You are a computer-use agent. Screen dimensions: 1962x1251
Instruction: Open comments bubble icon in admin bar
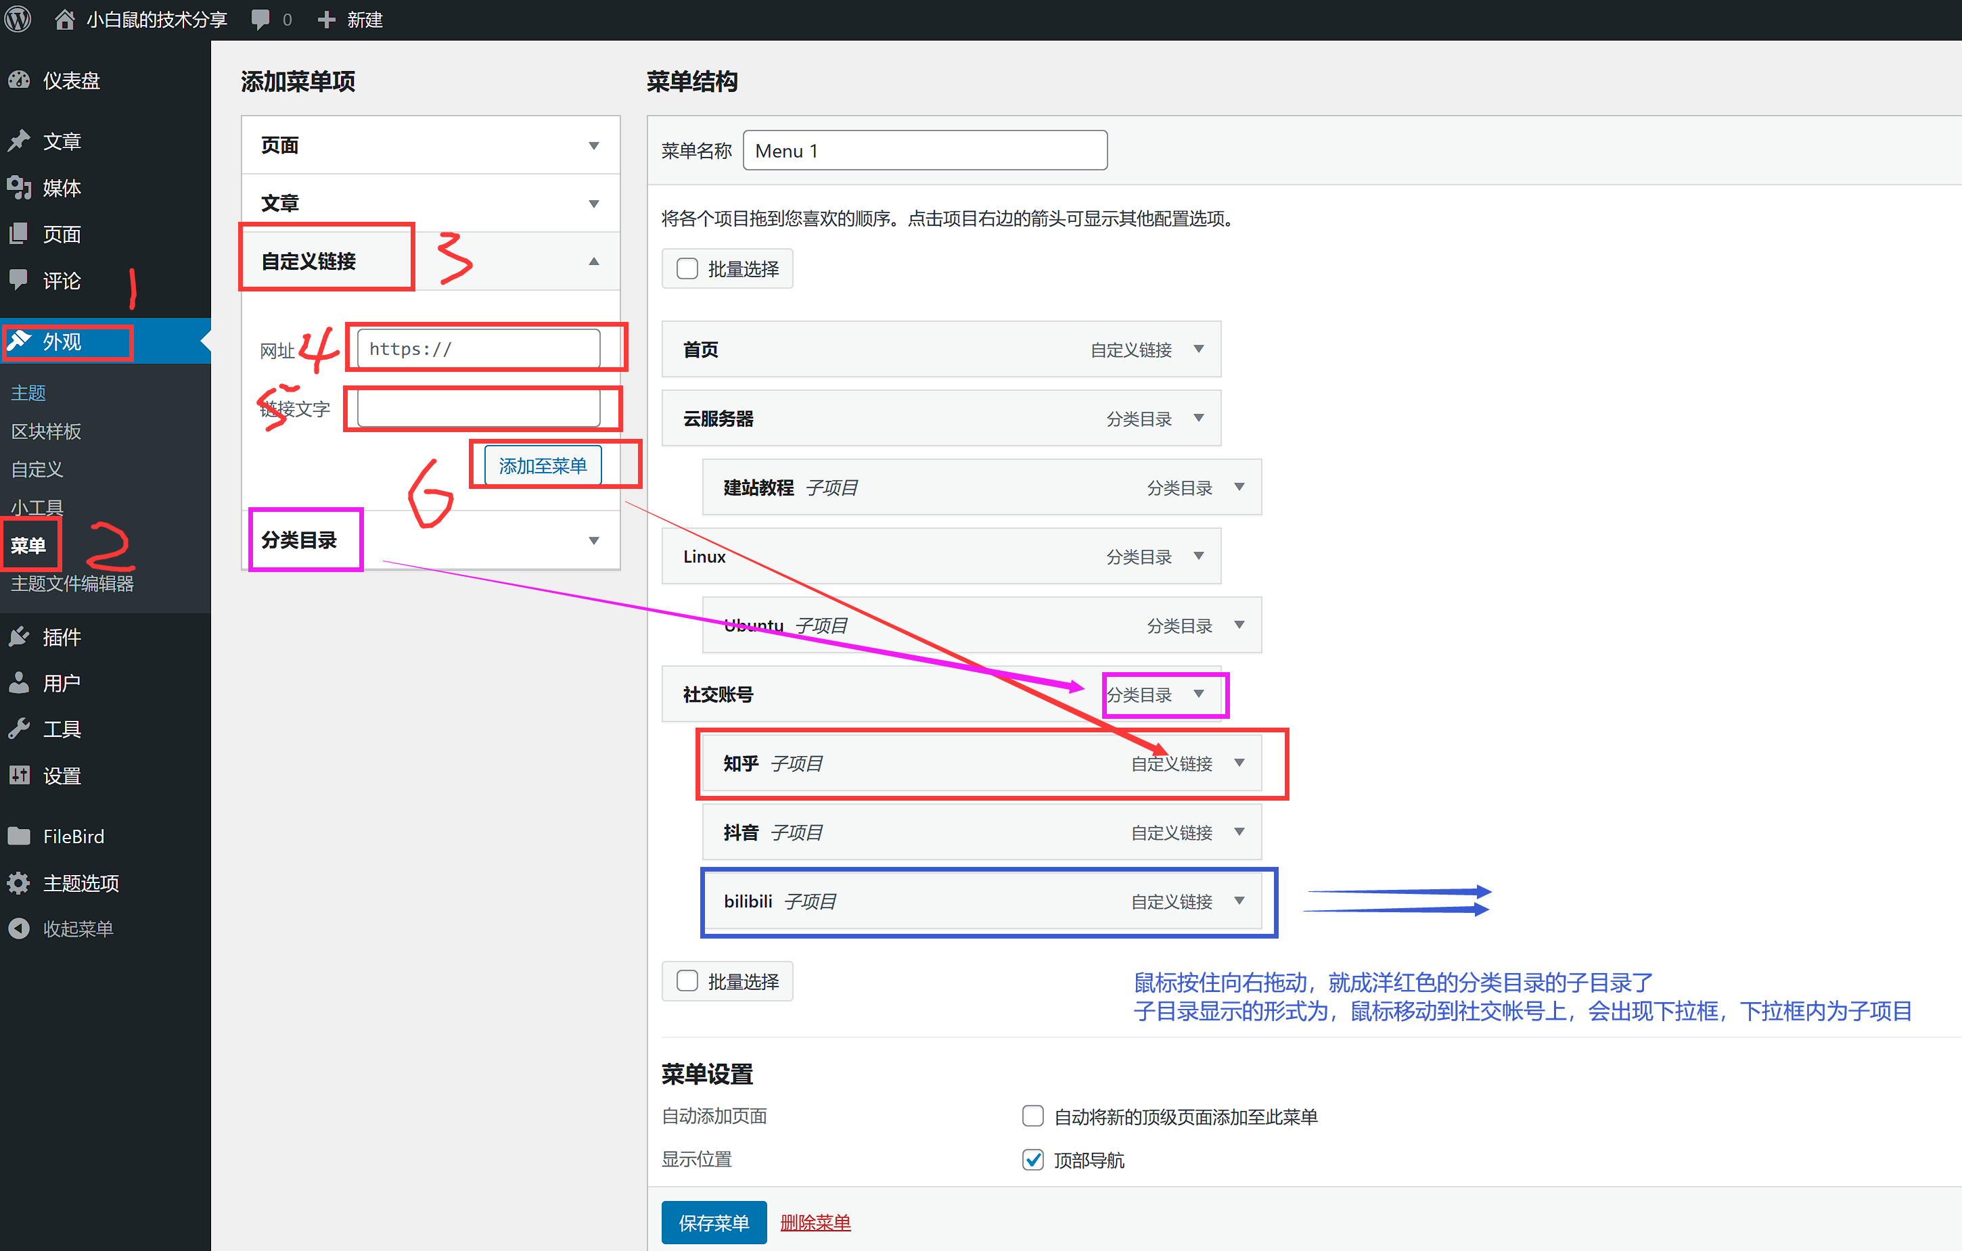(260, 20)
